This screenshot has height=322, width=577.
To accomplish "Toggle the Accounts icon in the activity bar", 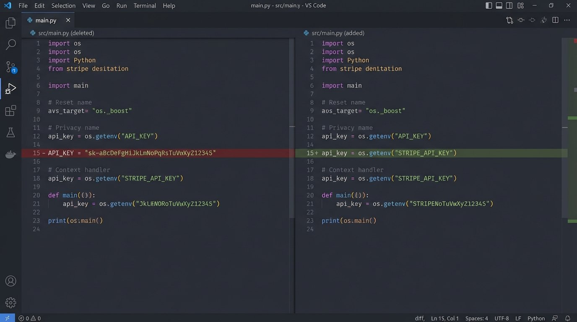I will [10, 281].
